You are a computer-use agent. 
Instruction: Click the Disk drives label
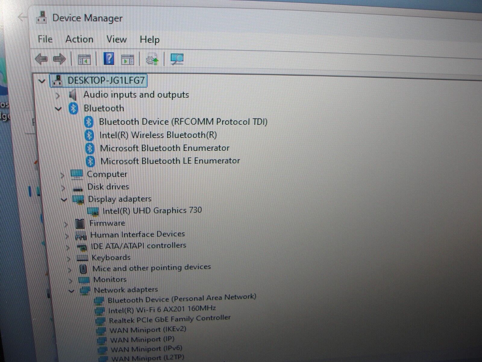(108, 187)
